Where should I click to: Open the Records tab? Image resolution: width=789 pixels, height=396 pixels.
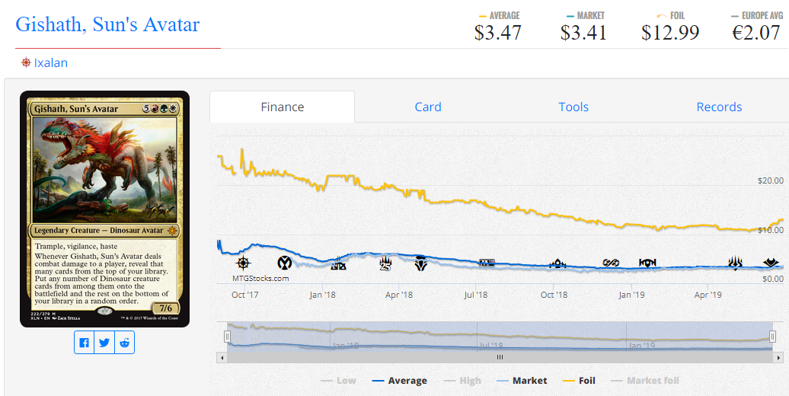(x=719, y=107)
